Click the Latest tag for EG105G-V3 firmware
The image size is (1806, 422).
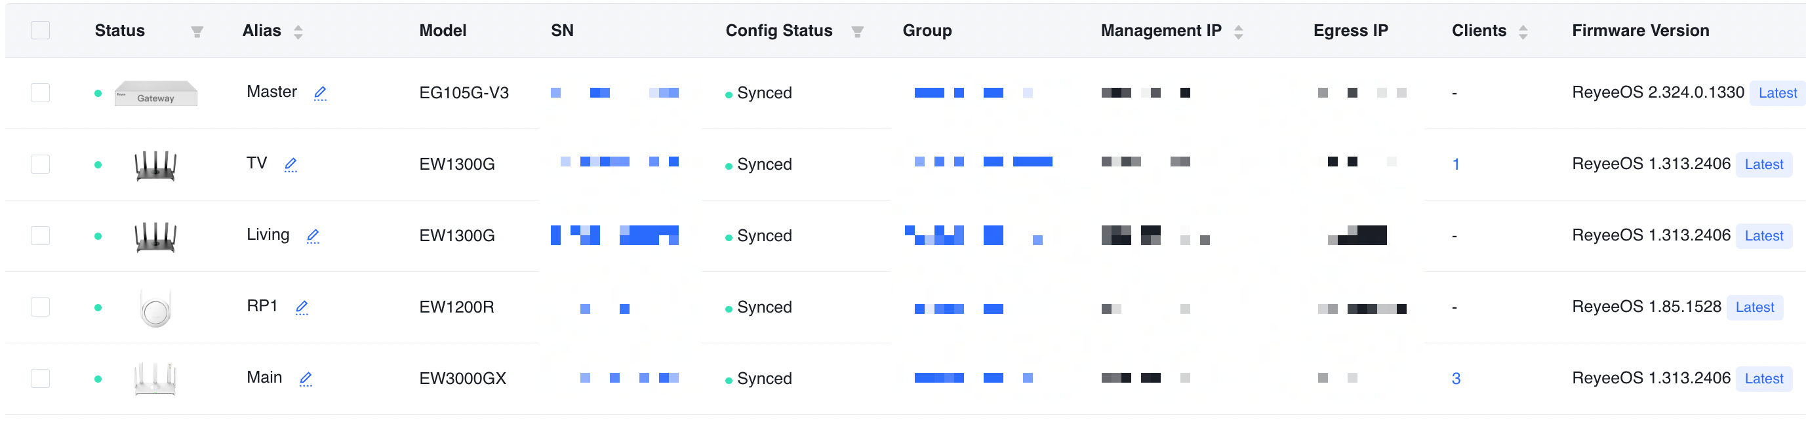[x=1778, y=93]
